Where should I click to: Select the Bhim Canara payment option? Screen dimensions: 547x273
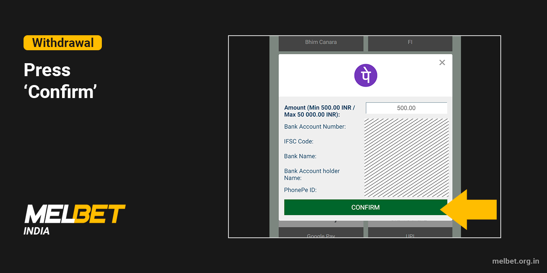pyautogui.click(x=321, y=42)
